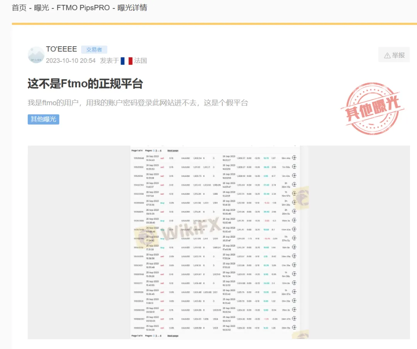The height and width of the screenshot is (349, 417).
Task: Open the TO'EEEE username profile
Action: pyautogui.click(x=61, y=49)
